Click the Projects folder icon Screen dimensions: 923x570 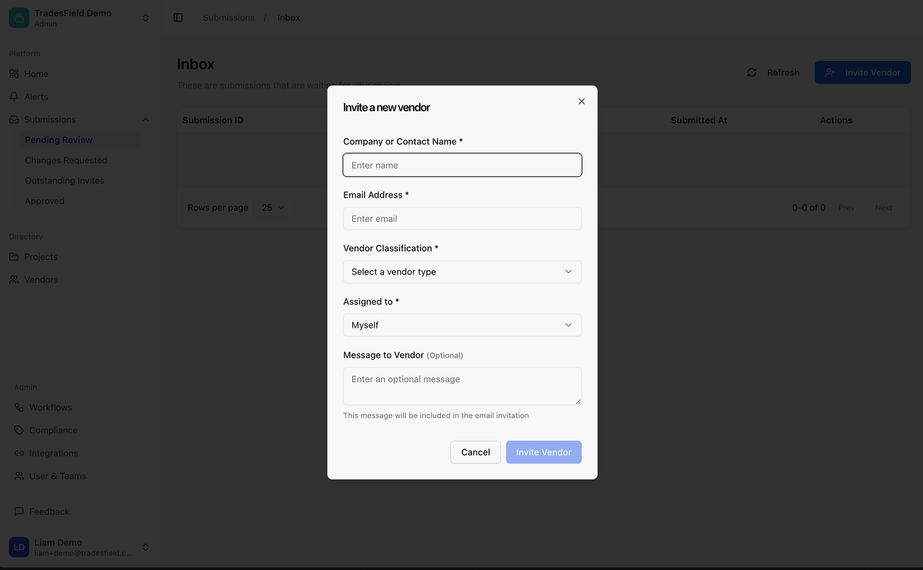point(14,257)
